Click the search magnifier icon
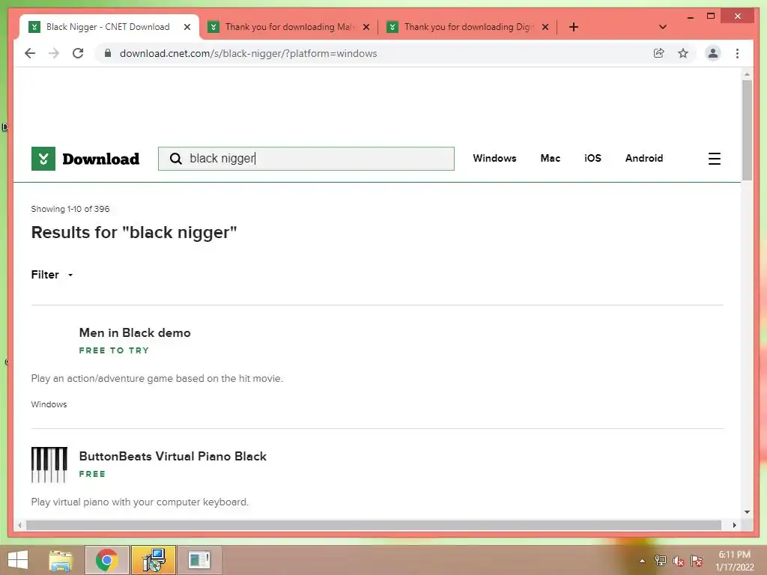The width and height of the screenshot is (767, 575). pos(175,159)
